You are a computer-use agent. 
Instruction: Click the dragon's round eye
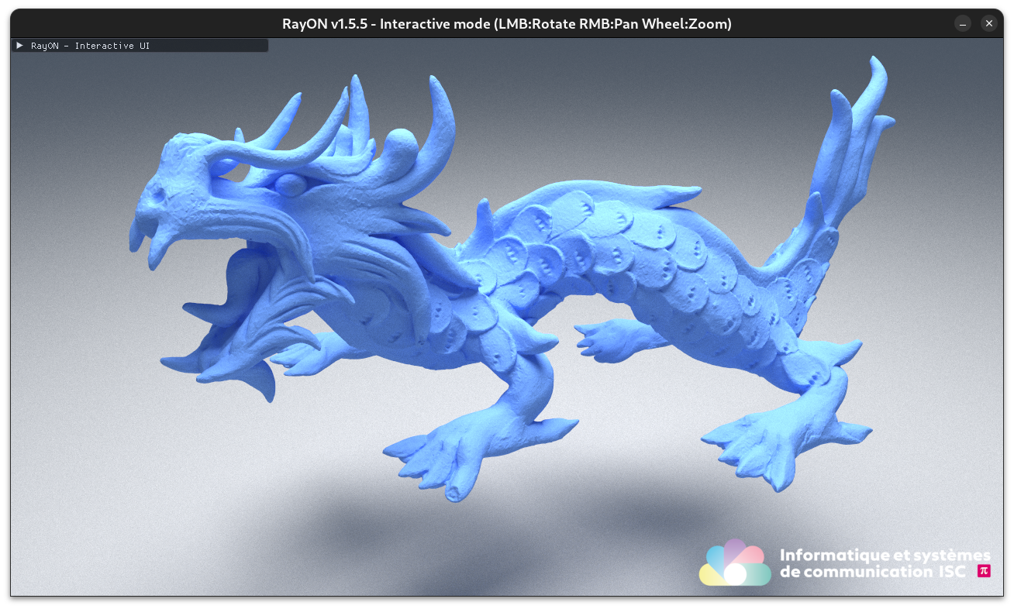(x=290, y=184)
